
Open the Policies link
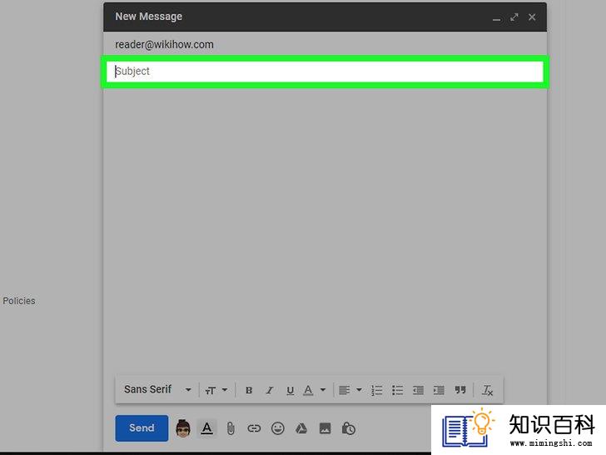19,301
